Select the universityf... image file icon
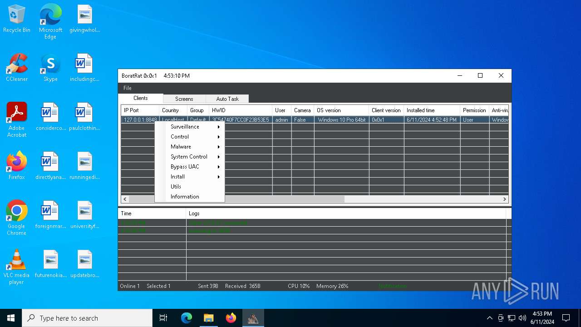Screen dimensions: 581x327 [x=85, y=215]
